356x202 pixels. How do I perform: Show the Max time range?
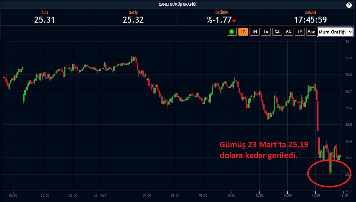[311, 32]
